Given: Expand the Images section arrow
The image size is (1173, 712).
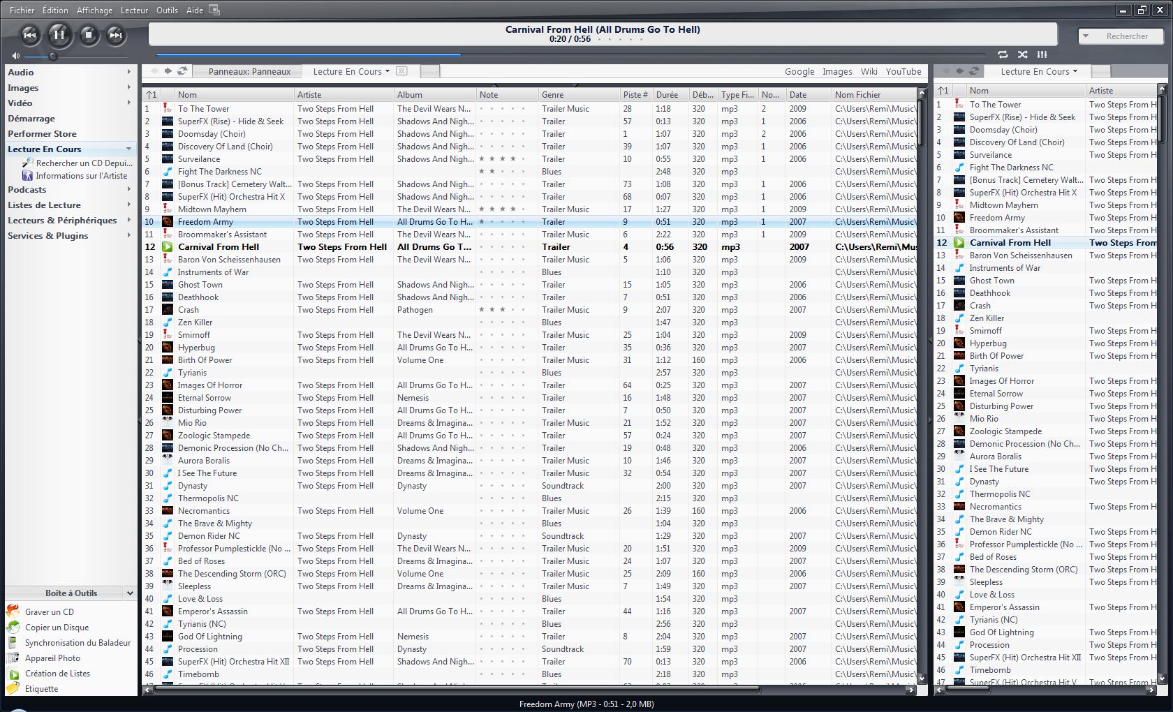Looking at the screenshot, I should click(x=129, y=87).
